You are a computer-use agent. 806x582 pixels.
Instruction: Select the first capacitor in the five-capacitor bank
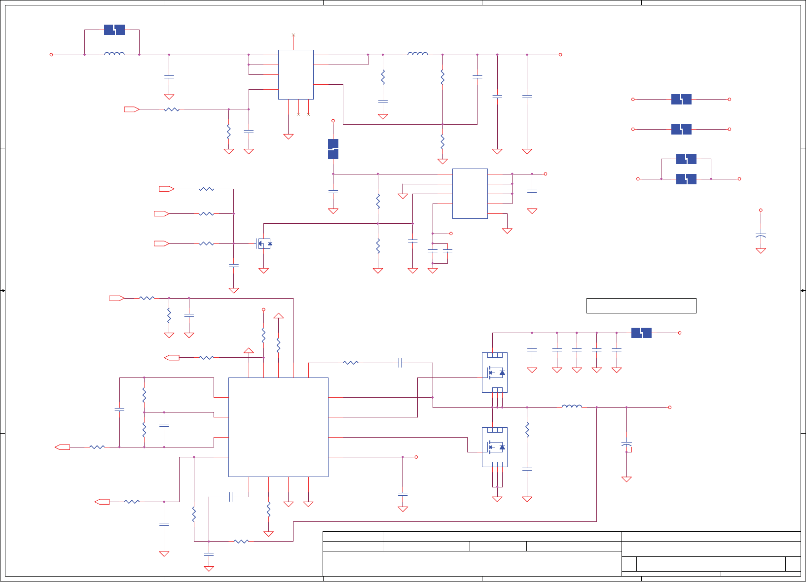pyautogui.click(x=532, y=350)
